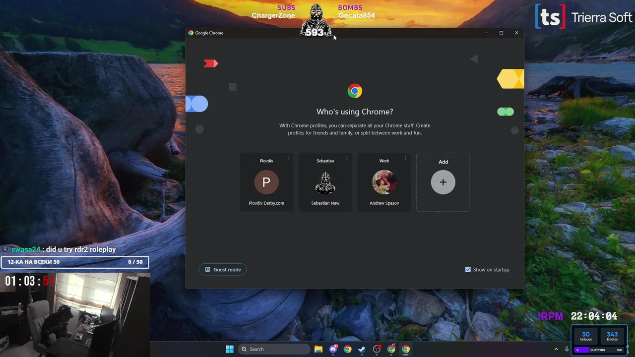Image resolution: width=635 pixels, height=357 pixels.
Task: Open the OBS Studio taskbar icon
Action: coord(377,349)
